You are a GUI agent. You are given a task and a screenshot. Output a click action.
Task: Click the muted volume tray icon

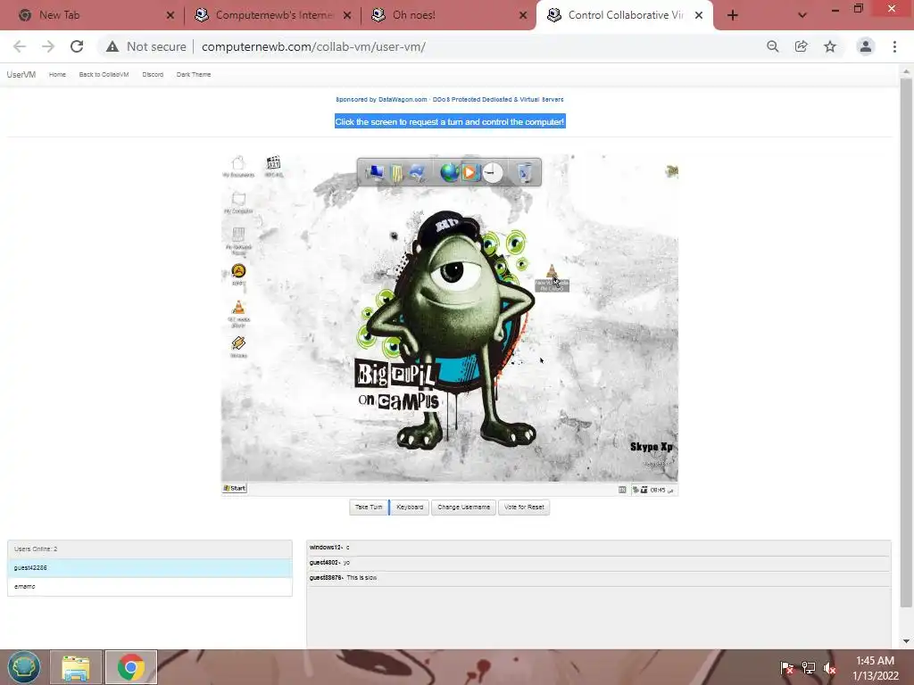[829, 668]
